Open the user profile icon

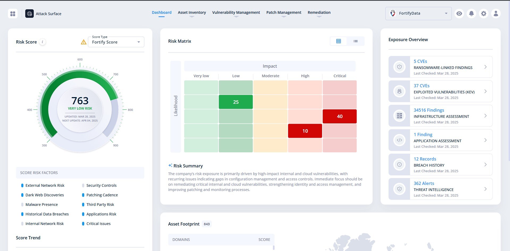[496, 14]
